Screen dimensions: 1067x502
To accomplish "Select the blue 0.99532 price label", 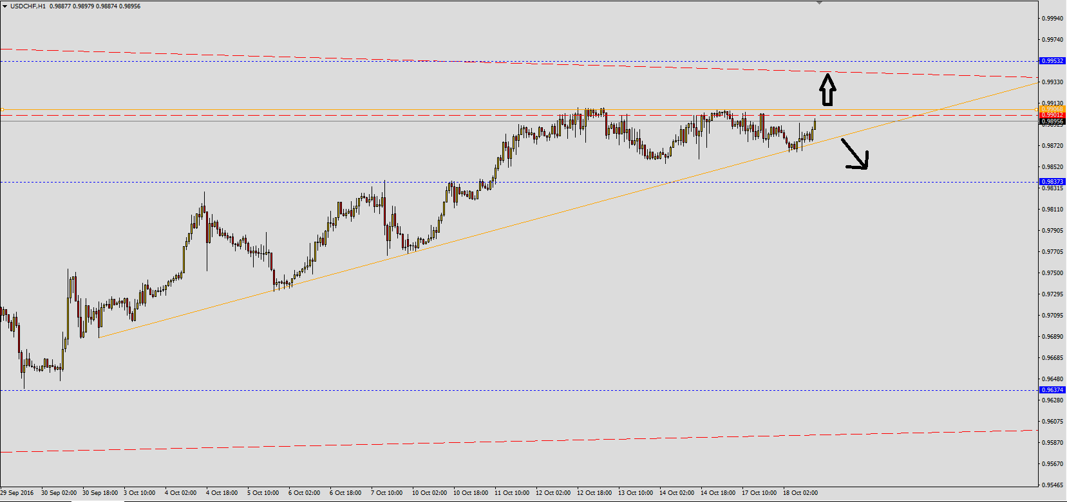I will click(1053, 61).
